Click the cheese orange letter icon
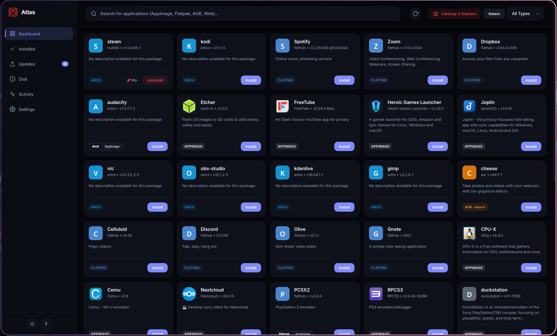 tap(469, 173)
